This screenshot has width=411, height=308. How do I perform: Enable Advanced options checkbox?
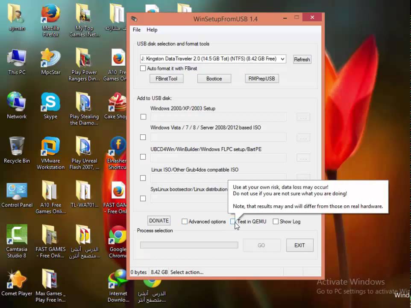(185, 222)
